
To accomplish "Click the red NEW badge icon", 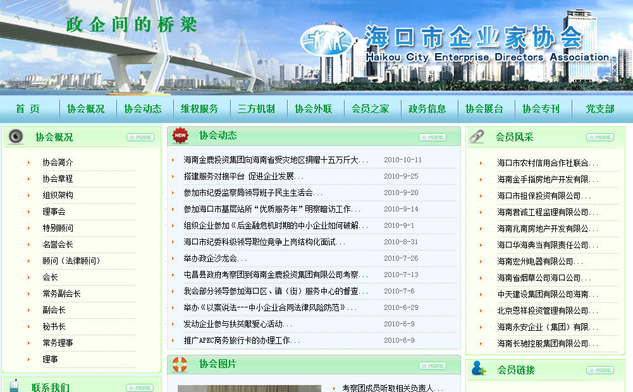I will pos(181,135).
